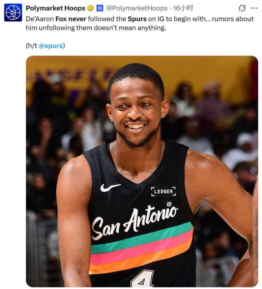The height and width of the screenshot is (289, 262).
Task: Click the Grok explain-post icon
Action: coord(242,8)
